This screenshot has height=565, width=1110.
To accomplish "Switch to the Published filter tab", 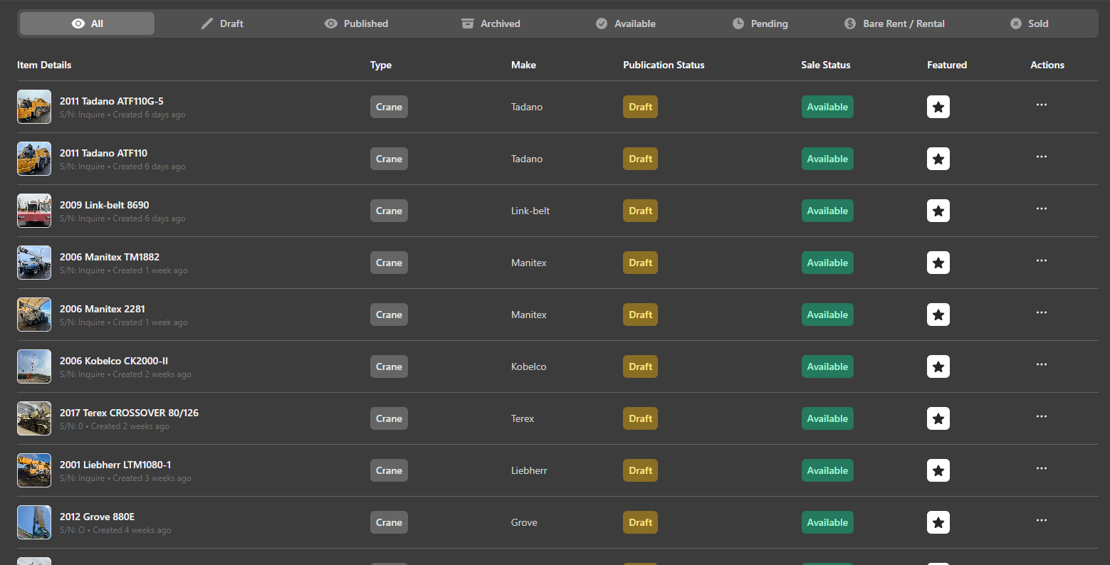I will click(x=356, y=23).
